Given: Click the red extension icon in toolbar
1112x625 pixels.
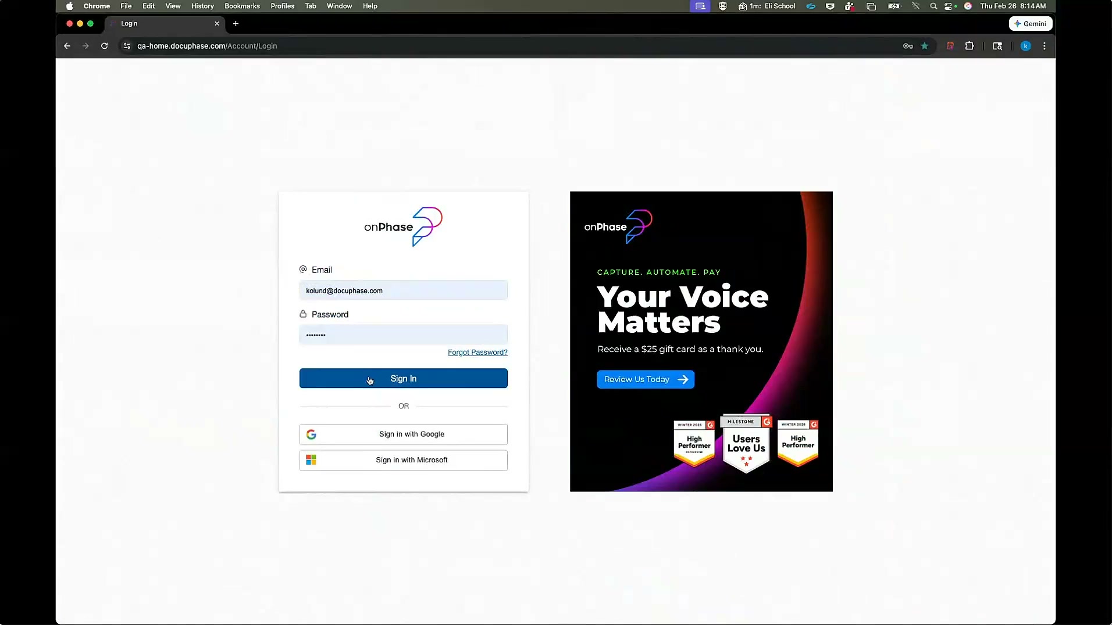Looking at the screenshot, I should [950, 46].
